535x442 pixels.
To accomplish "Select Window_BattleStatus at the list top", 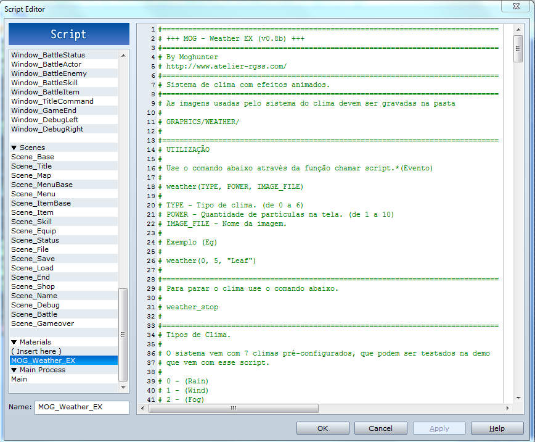I will tap(43, 54).
